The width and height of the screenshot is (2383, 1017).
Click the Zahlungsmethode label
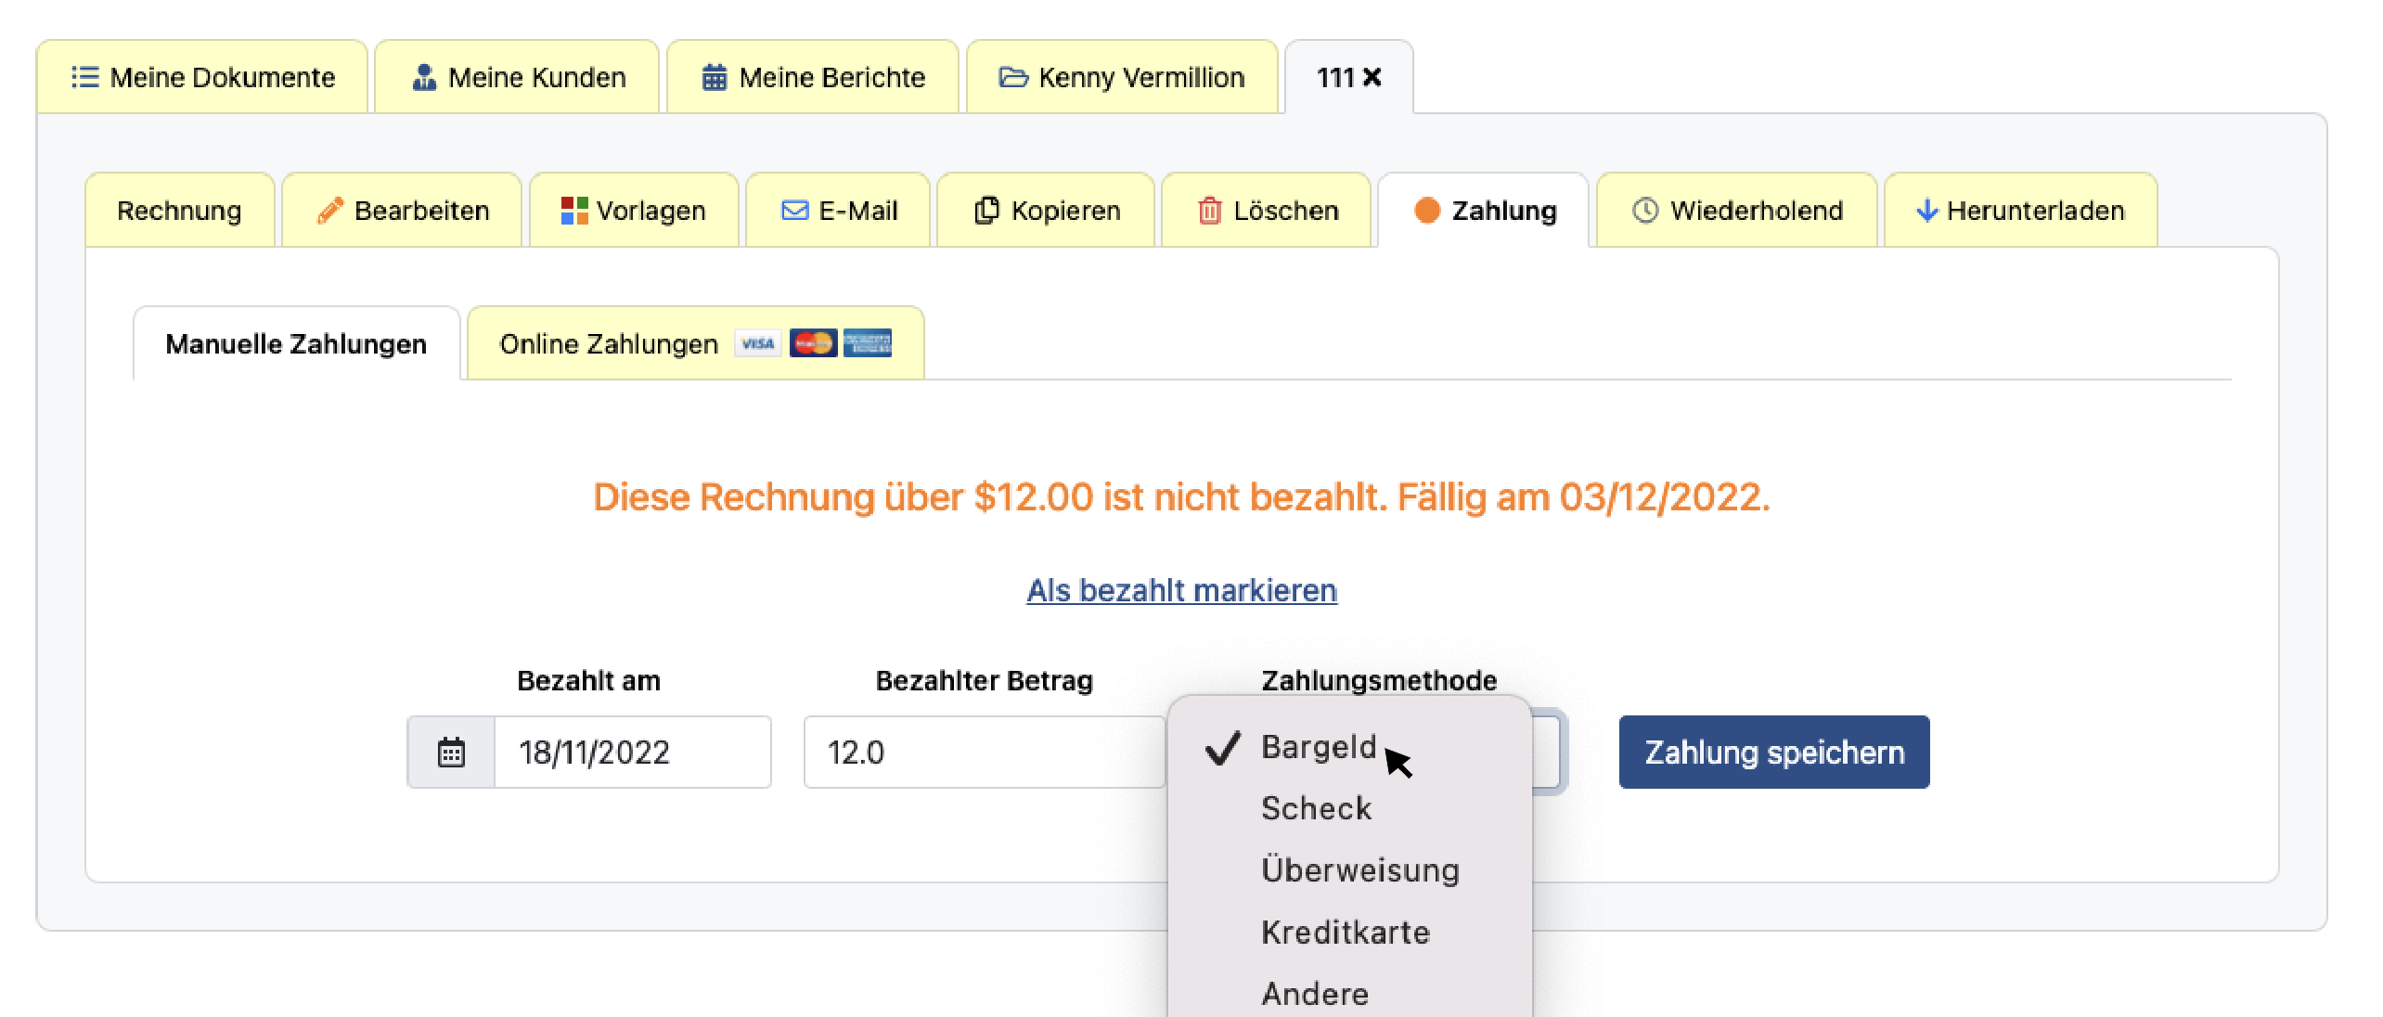pos(1379,680)
